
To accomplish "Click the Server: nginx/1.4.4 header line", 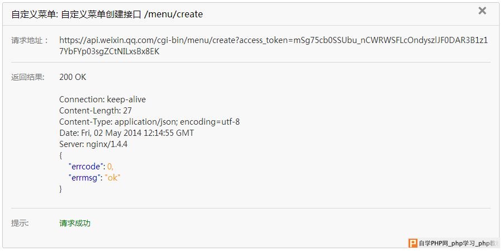I will click(x=93, y=144).
